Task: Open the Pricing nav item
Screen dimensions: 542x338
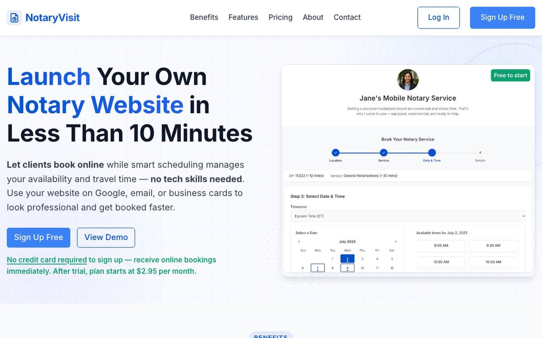Action: tap(280, 17)
